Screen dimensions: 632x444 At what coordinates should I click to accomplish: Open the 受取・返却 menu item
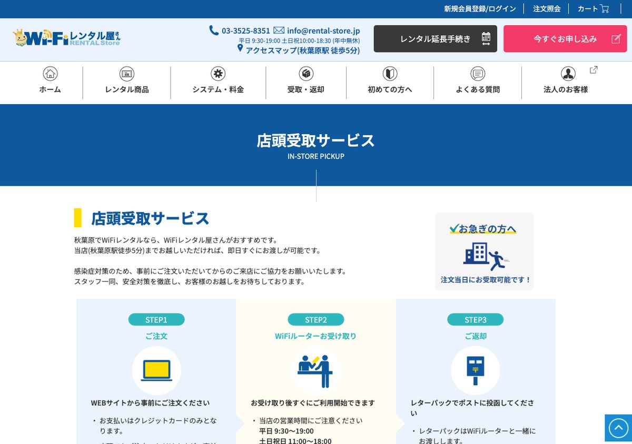[x=306, y=89]
